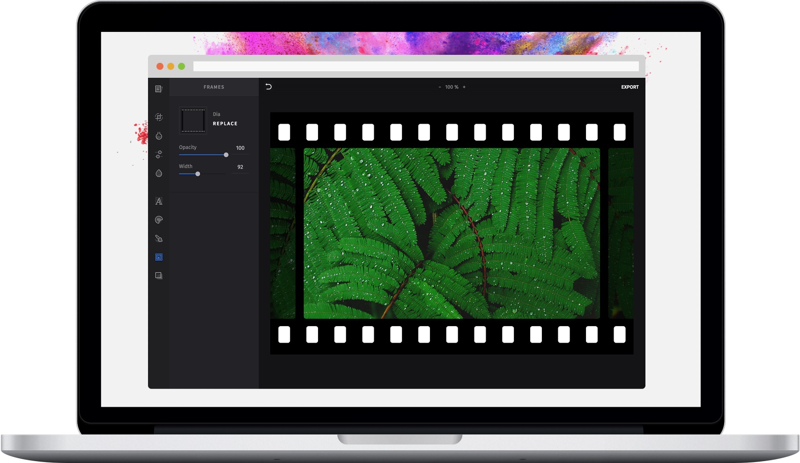Zoom in with the plus button

[464, 87]
